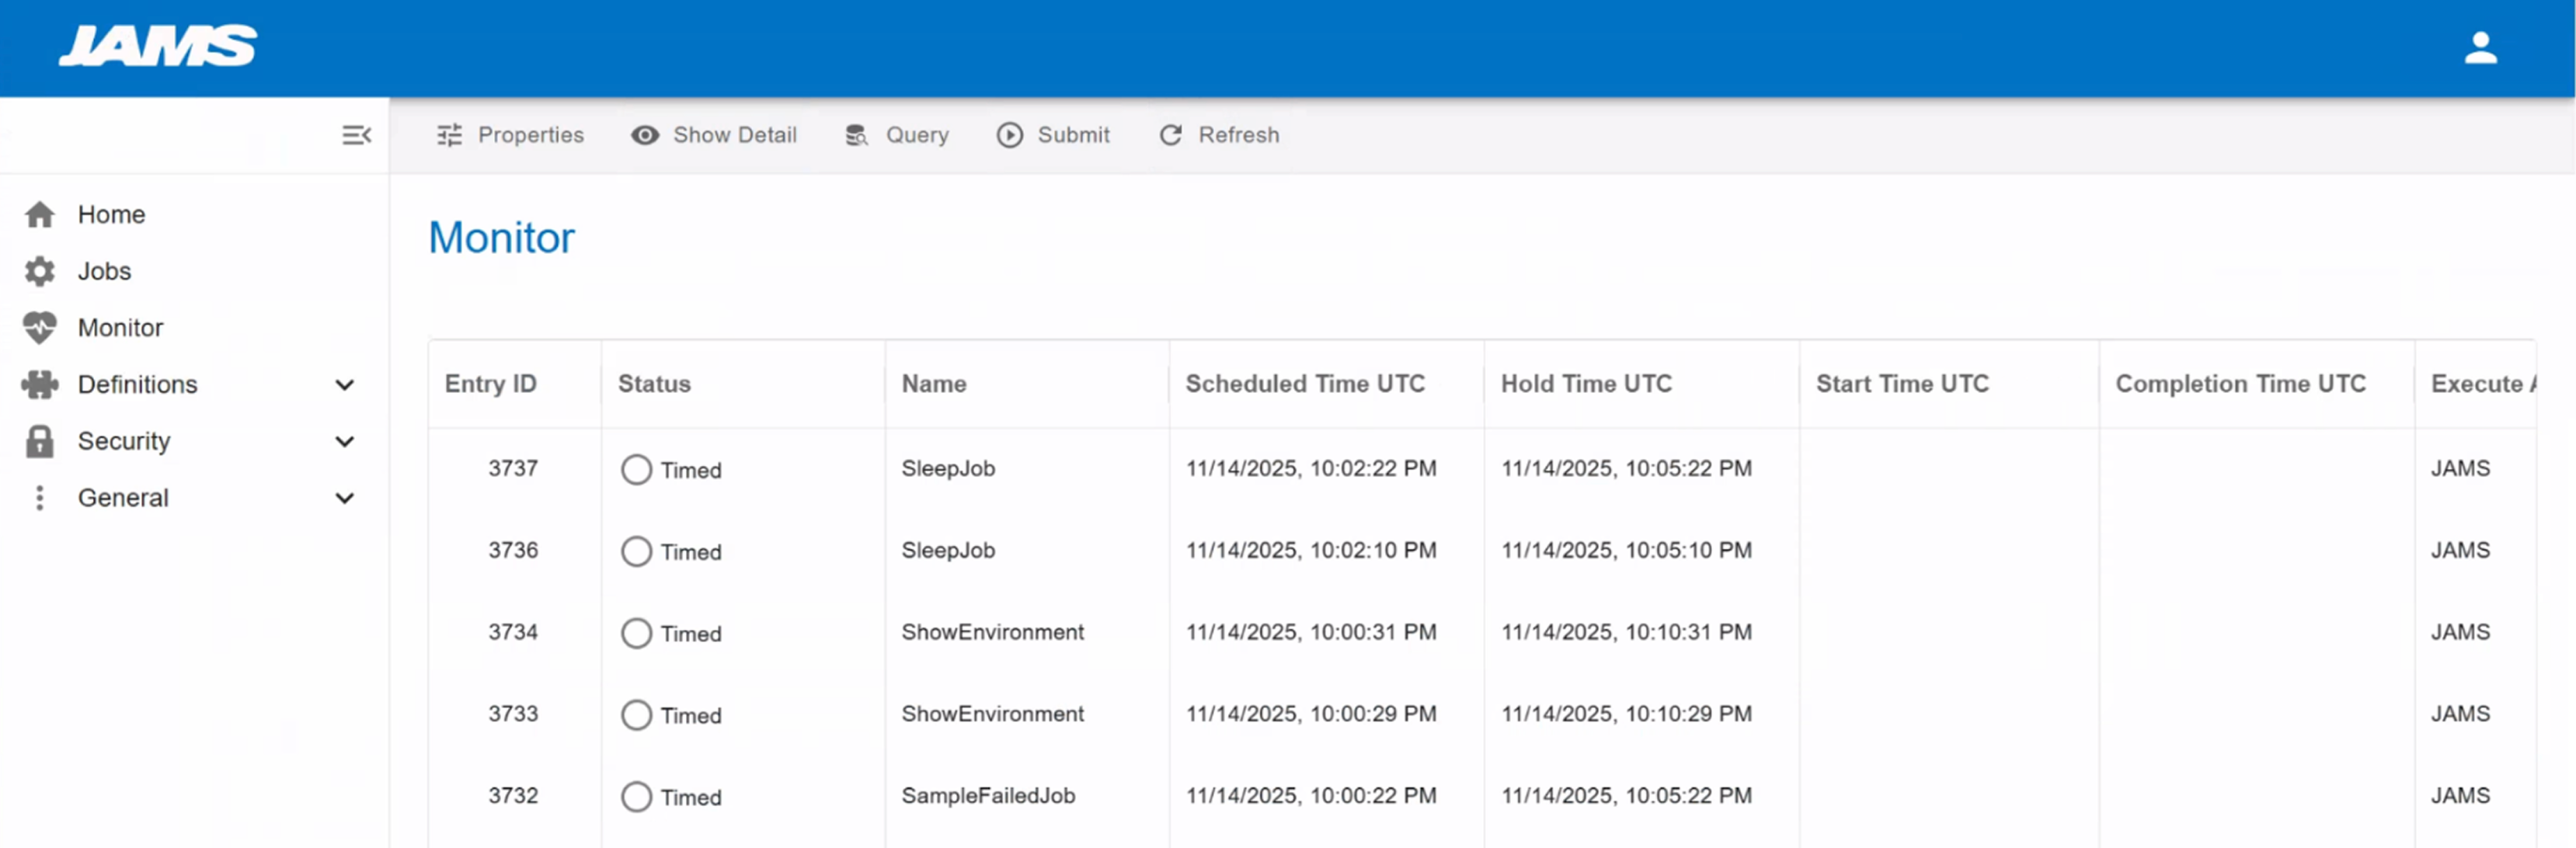Screen dimensions: 2576x848
Task: Click Timed status circle for entry 3736
Action: click(x=636, y=552)
